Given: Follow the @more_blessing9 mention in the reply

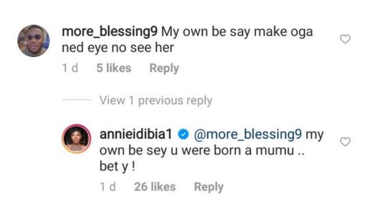Looking at the screenshot, I should click(x=248, y=134).
